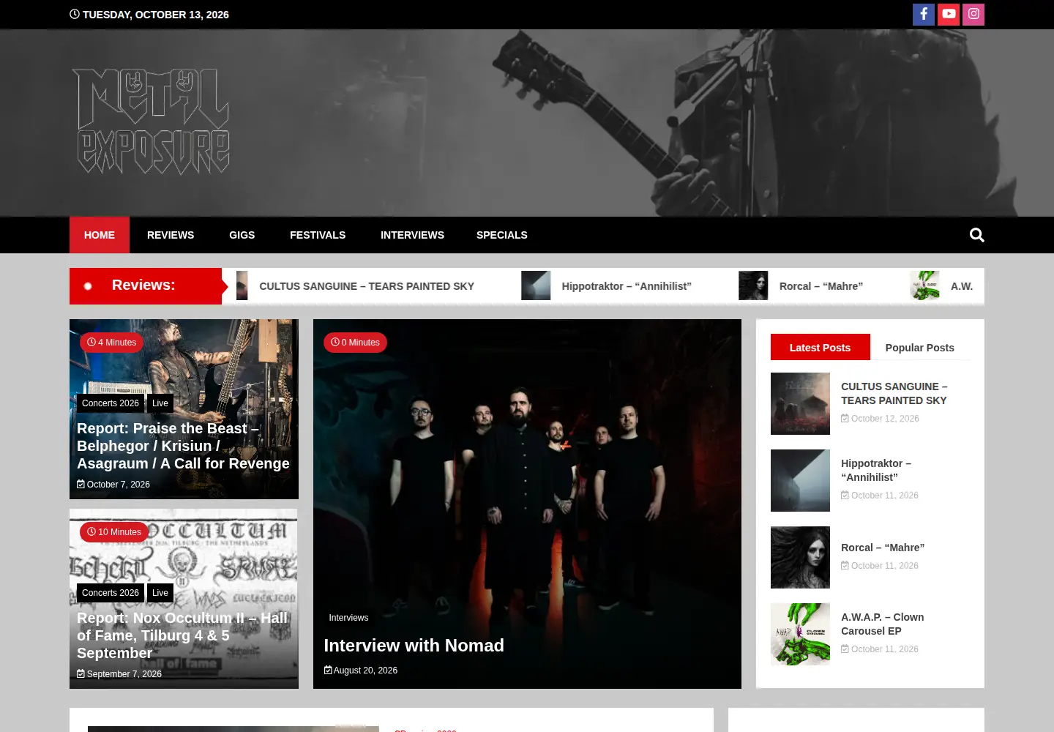Click the 4 Minutes reading time badge
The width and height of the screenshot is (1054, 732).
click(x=111, y=343)
